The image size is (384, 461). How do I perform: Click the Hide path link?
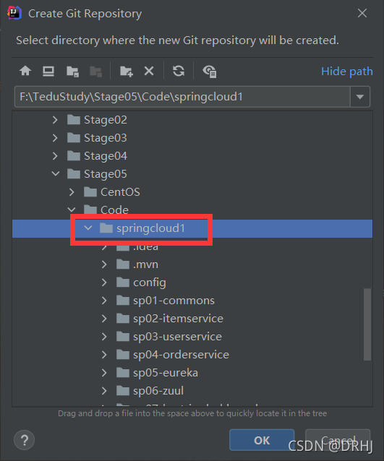[x=346, y=71]
